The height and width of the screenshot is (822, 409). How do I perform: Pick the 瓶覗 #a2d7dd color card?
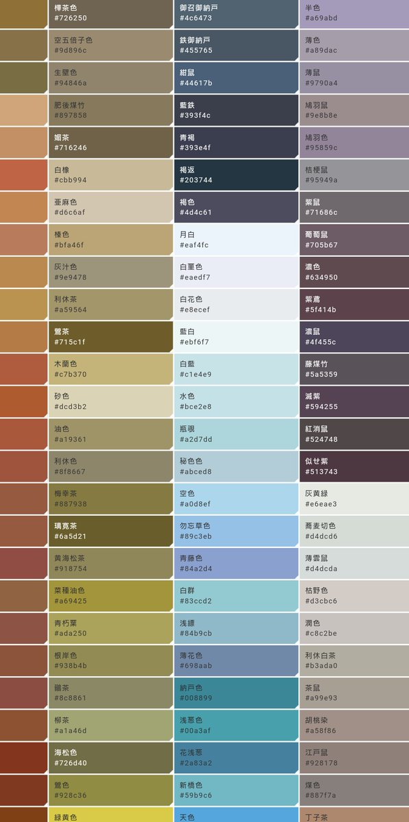pyautogui.click(x=236, y=434)
